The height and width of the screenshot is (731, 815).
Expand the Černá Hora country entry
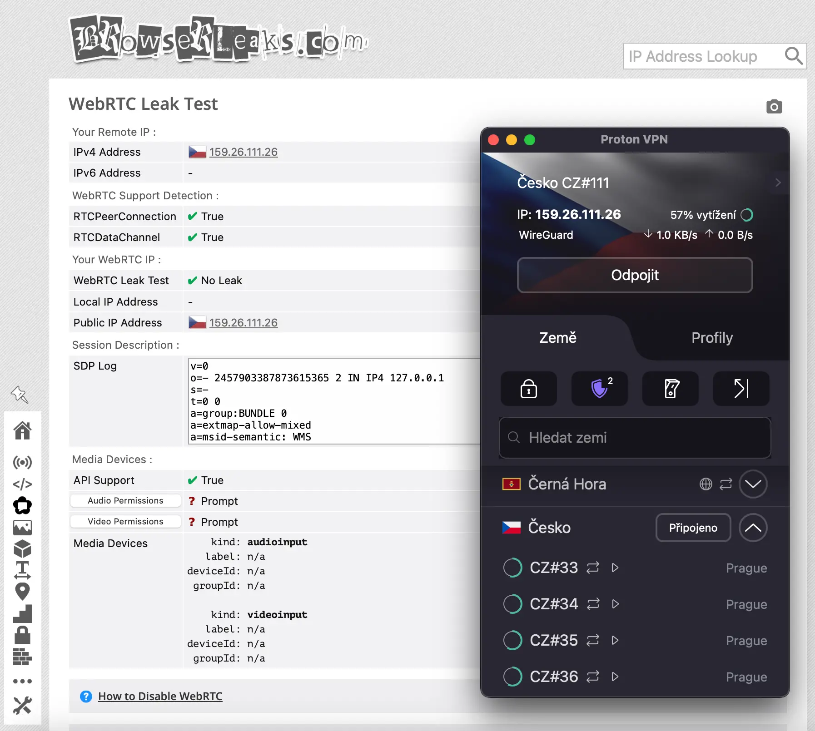(753, 484)
